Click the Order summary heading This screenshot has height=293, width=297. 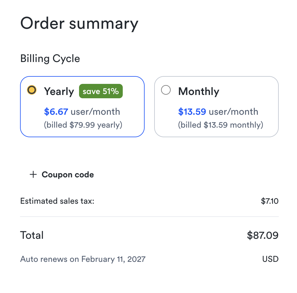[x=79, y=23]
